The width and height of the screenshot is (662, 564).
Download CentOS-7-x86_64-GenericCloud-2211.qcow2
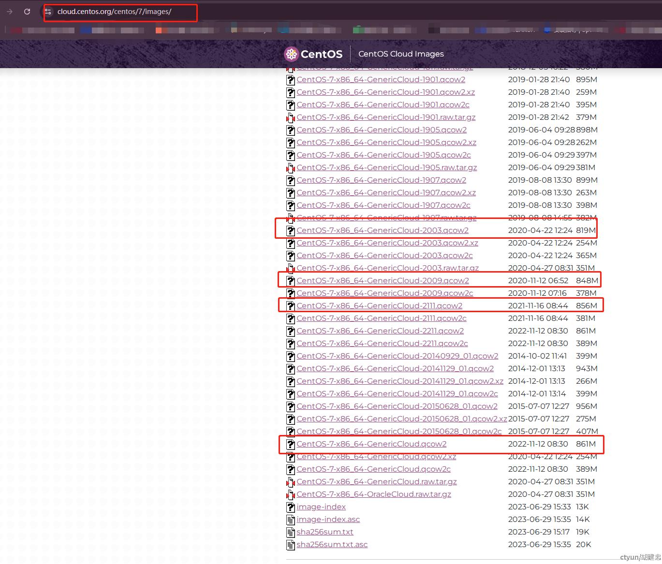[x=380, y=331]
